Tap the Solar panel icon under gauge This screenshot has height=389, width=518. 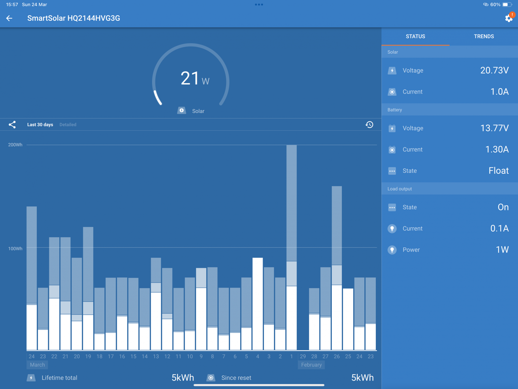coord(182,111)
